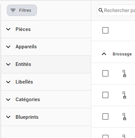
Task: Click the second row's automation icon
Action: tap(124, 95)
